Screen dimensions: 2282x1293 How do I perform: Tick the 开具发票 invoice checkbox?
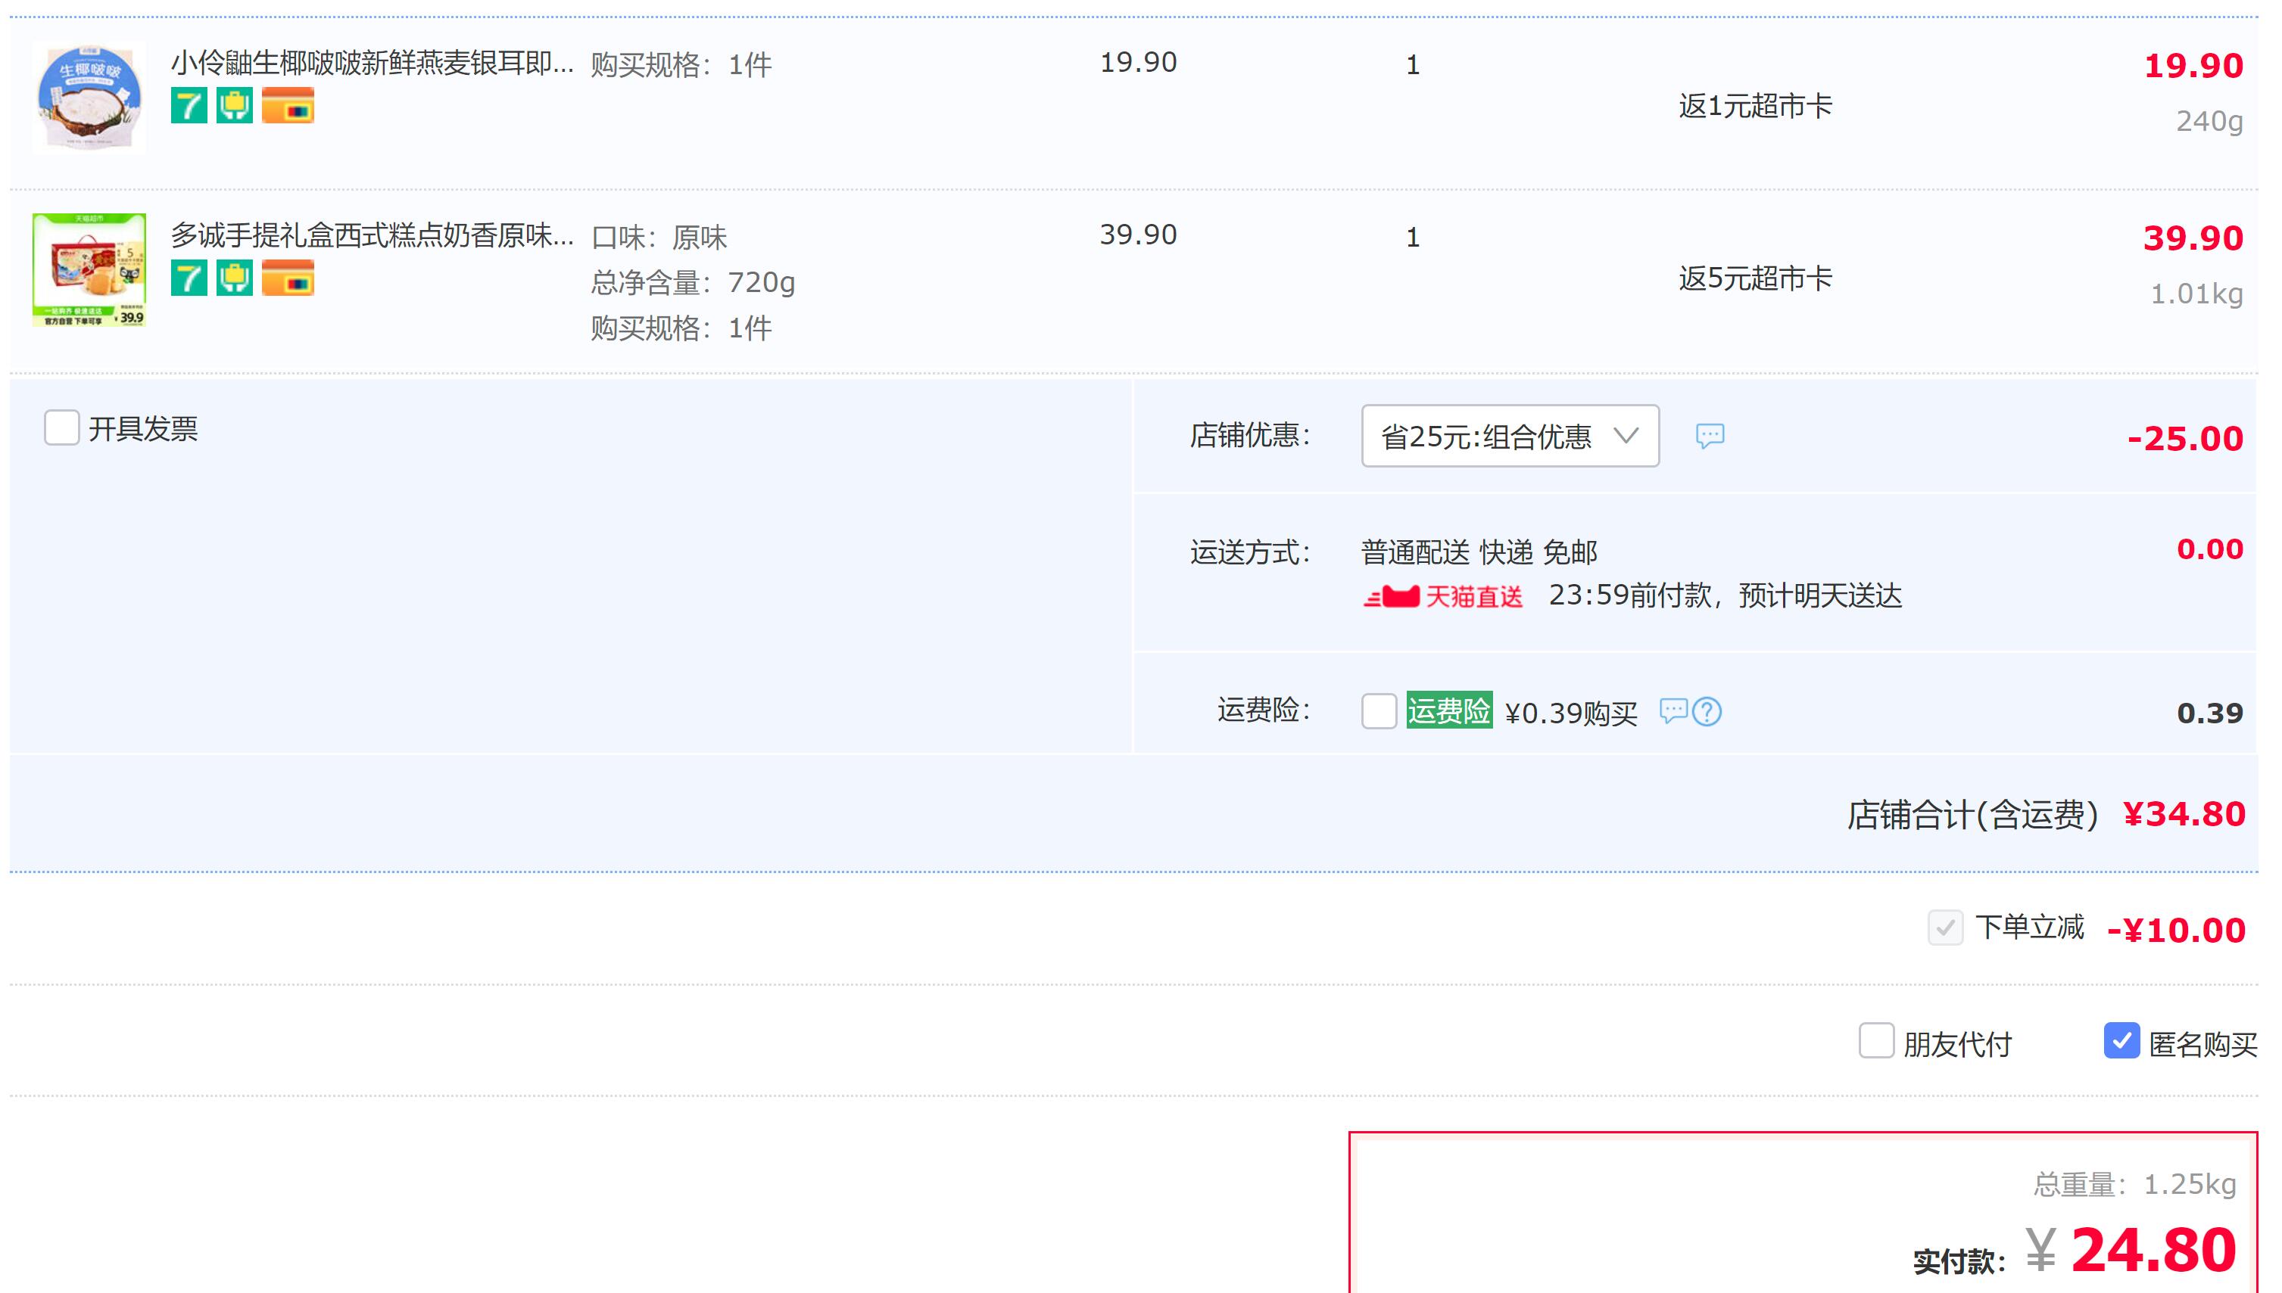(x=62, y=428)
